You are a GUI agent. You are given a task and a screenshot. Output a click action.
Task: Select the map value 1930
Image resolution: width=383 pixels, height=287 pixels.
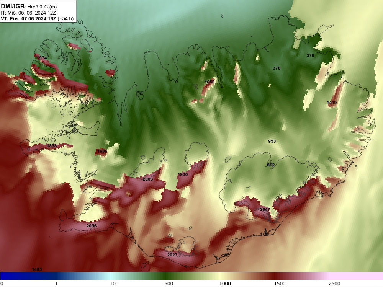(183, 174)
